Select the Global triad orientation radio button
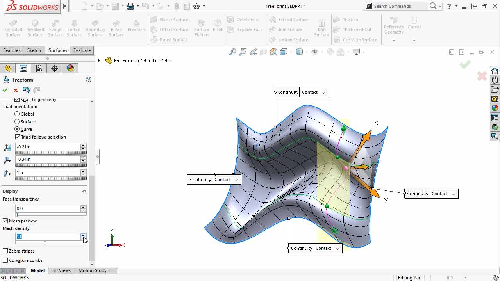The image size is (500, 281). point(17,114)
